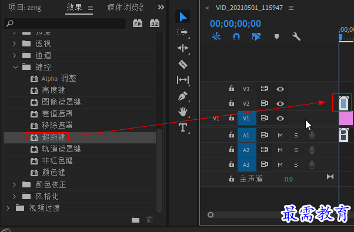Toggle lock on V1 track
This screenshot has height=232, width=354.
232,117
